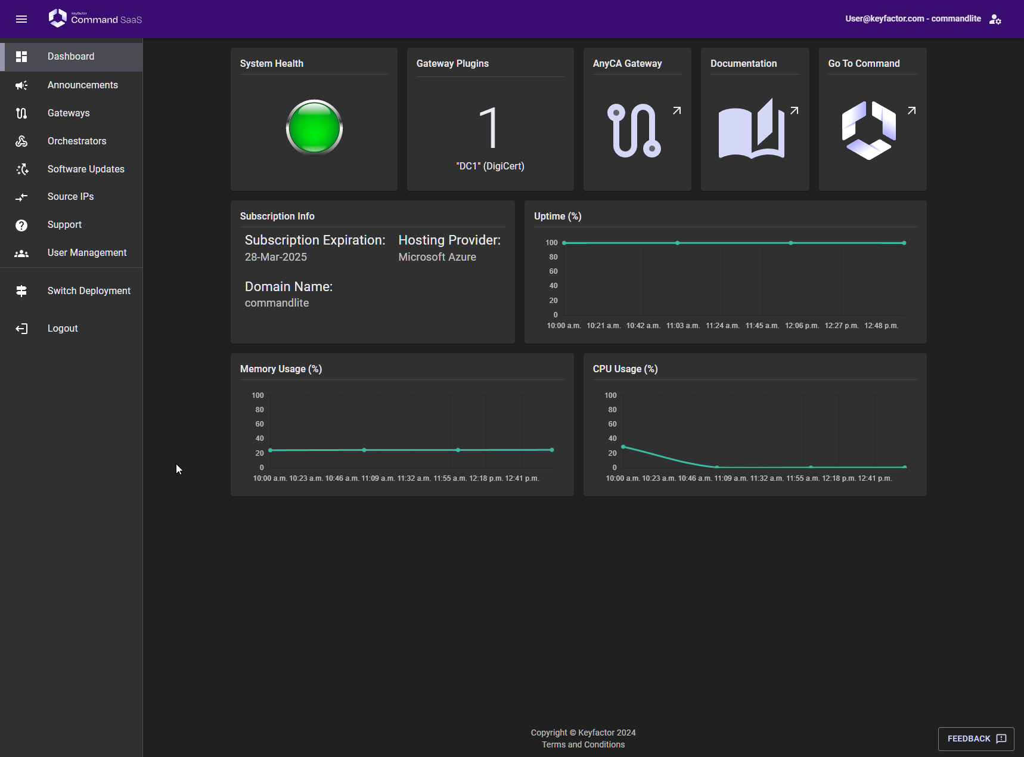
Task: Click the Keyfactor Command SaaS logo
Action: [x=95, y=18]
